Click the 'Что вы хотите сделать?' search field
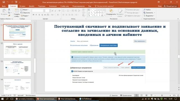Screen dimensions: 180x101 click(104, 6)
